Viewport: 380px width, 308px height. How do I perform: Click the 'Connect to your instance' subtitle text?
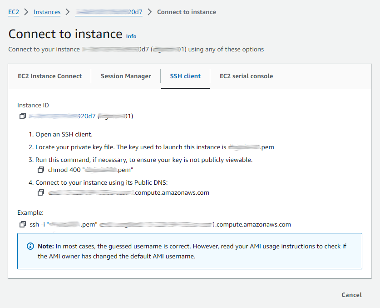136,49
